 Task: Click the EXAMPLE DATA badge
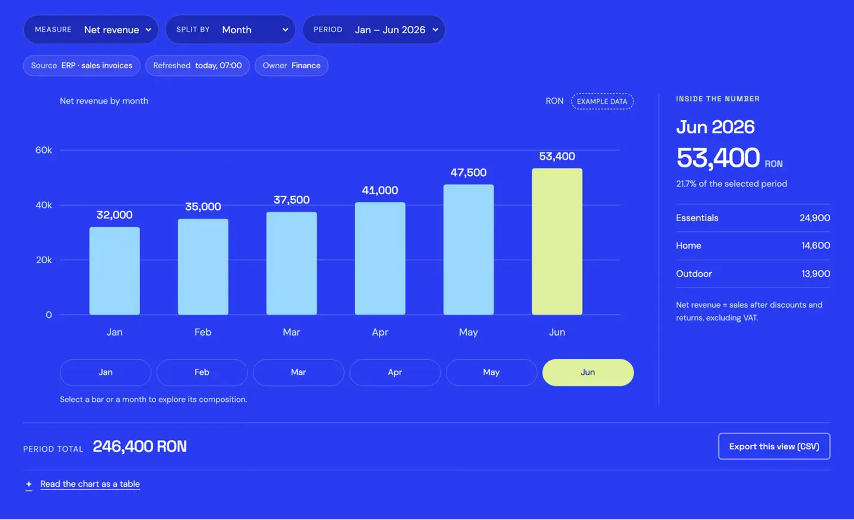[x=603, y=101]
